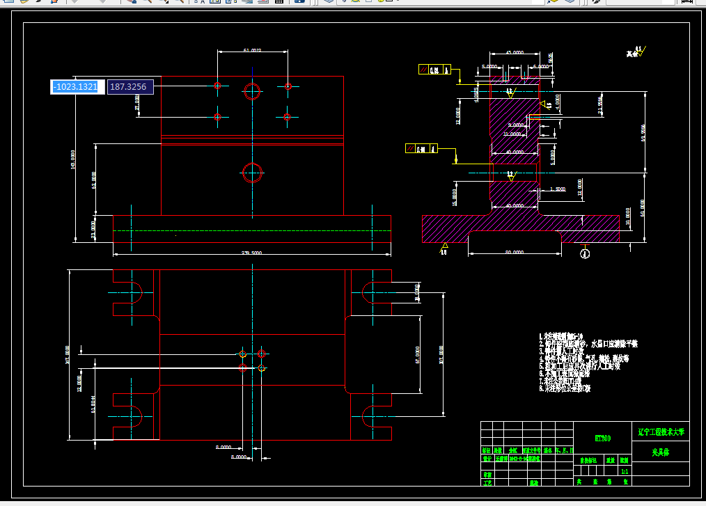Select the 1:1 scale value in title block
The image size is (706, 506).
pos(625,471)
